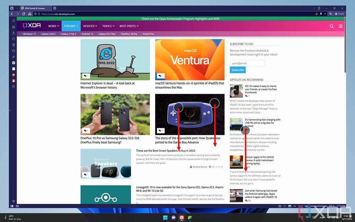Click the your@email input field

[x=247, y=63]
